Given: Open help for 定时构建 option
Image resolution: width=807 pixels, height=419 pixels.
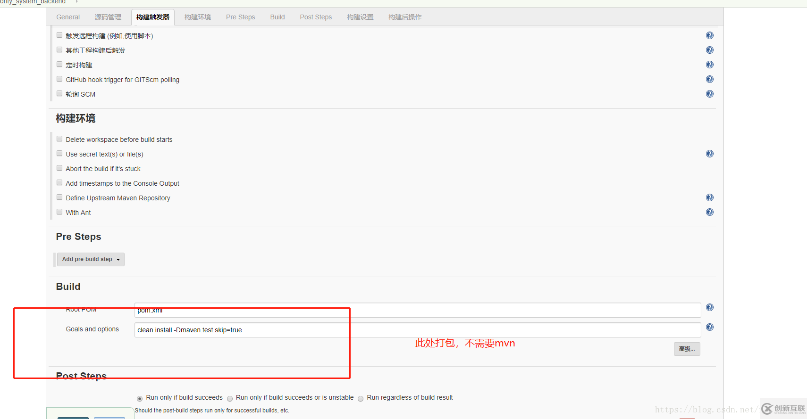Looking at the screenshot, I should [x=709, y=65].
